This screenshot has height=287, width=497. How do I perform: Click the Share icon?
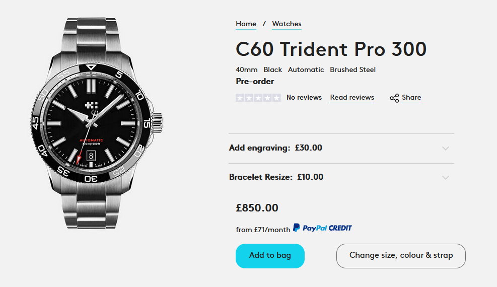pos(394,98)
